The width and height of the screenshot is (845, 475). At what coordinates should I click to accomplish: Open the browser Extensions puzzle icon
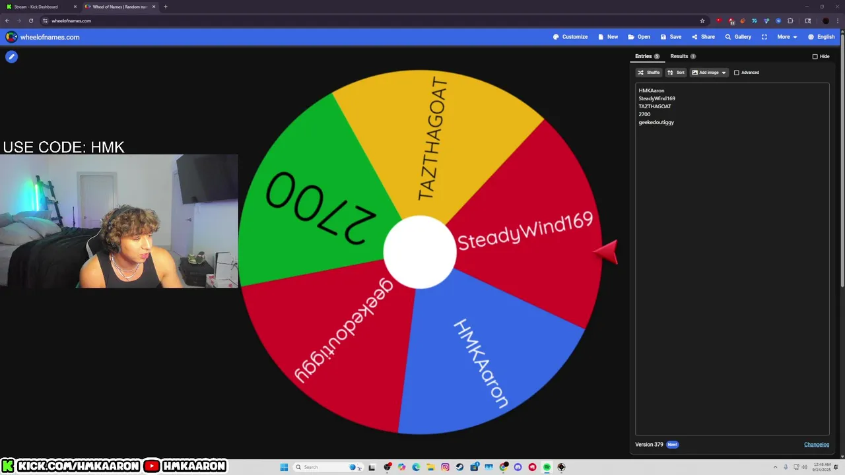click(790, 20)
